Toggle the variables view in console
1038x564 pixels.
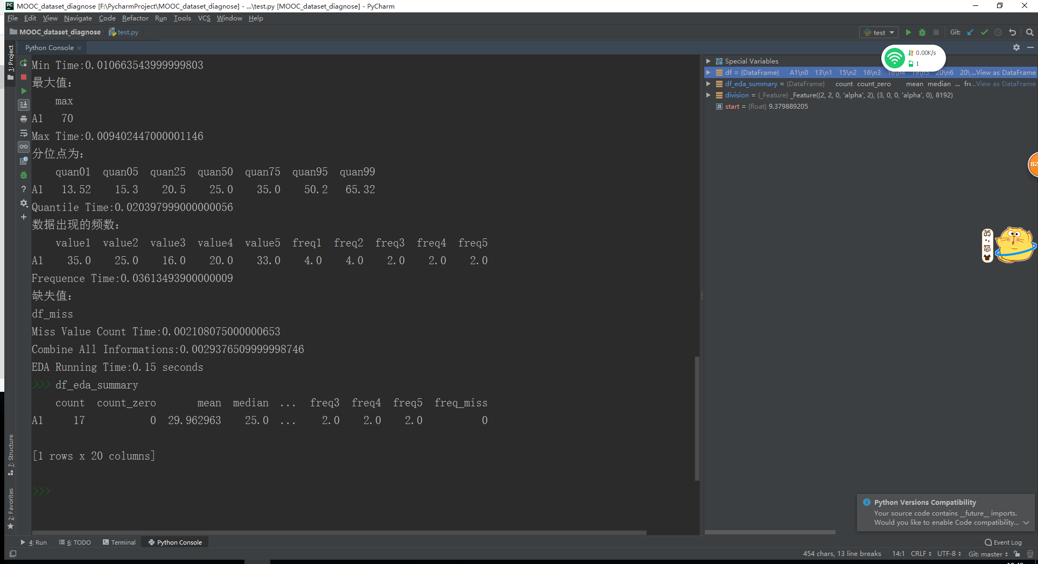point(23,146)
